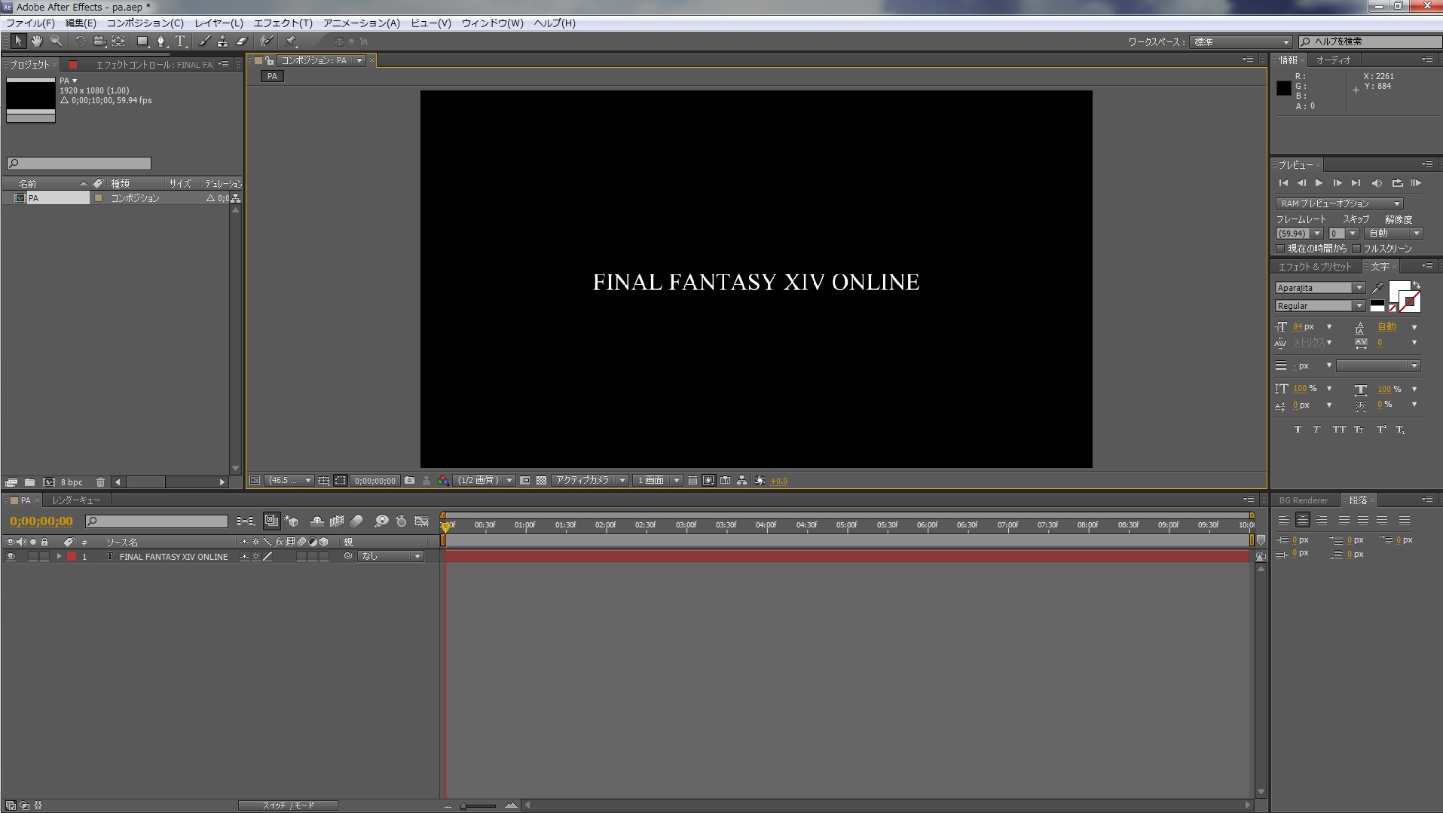
Task: Toggle loop option in Preview panel
Action: [x=1397, y=183]
